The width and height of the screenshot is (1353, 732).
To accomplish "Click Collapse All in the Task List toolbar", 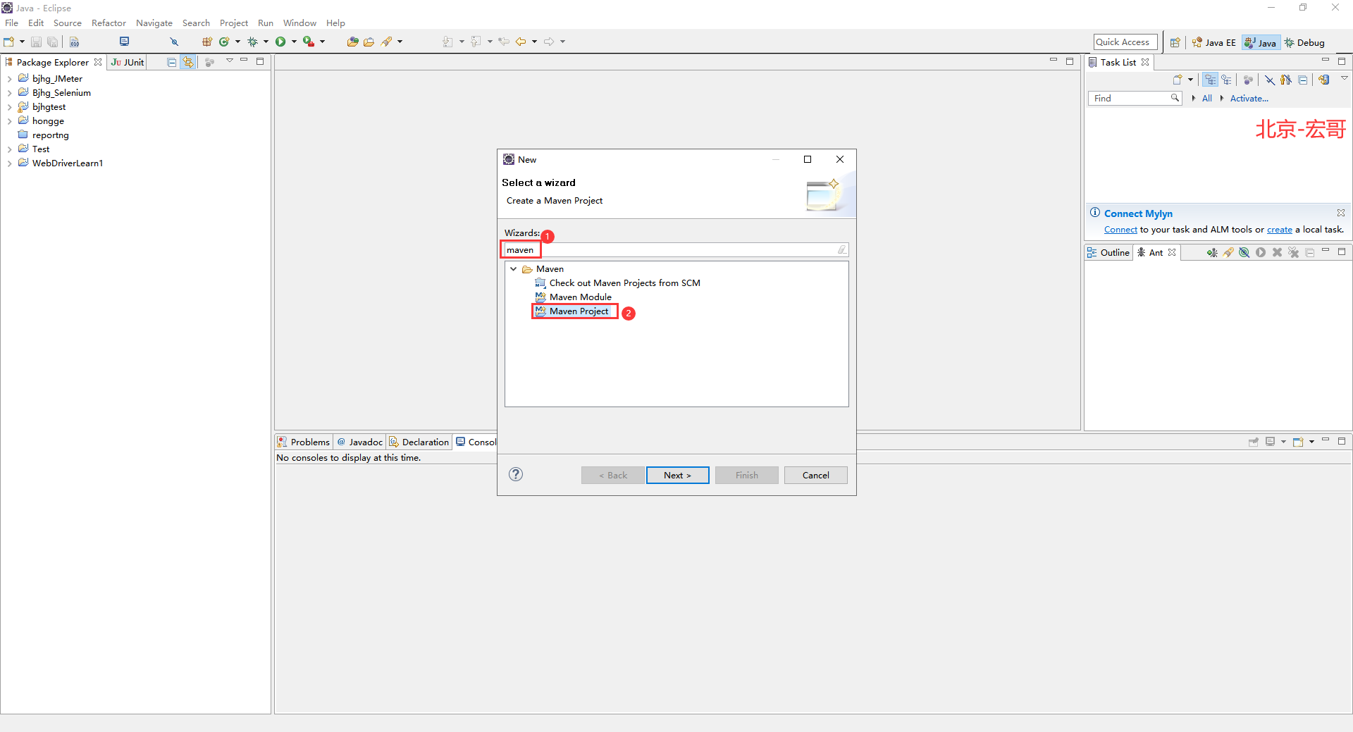I will (1303, 80).
